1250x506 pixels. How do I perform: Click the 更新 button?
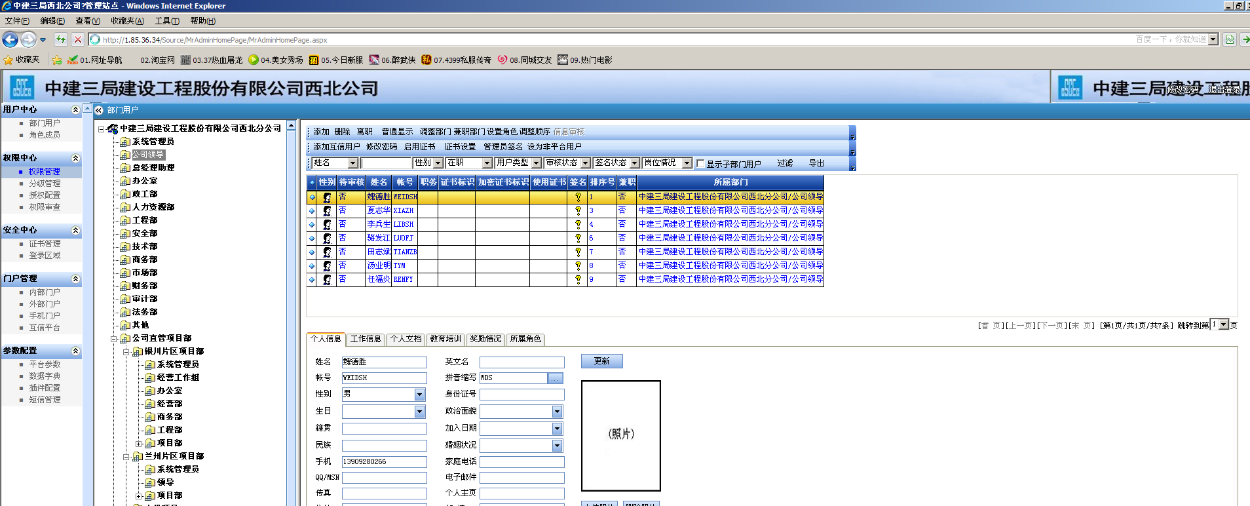point(601,361)
